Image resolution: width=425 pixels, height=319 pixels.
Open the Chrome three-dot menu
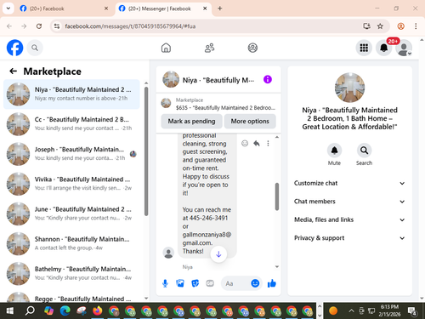pyautogui.click(x=416, y=26)
